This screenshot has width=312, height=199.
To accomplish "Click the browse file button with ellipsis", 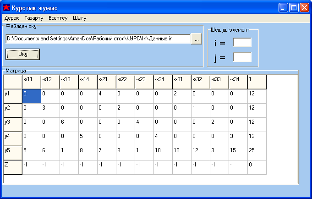I will [x=197, y=39].
